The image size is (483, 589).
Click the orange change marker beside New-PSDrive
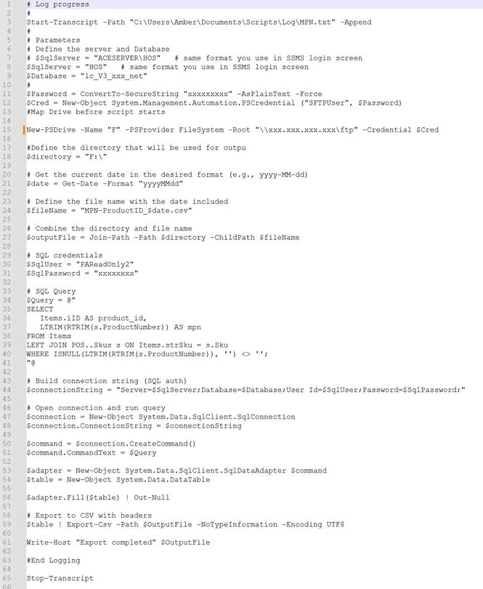coord(24,130)
